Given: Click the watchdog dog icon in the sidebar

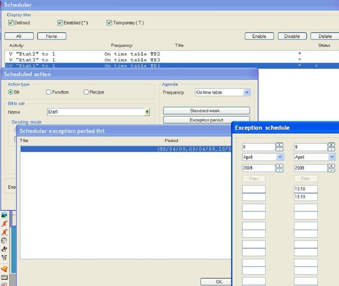Looking at the screenshot, I should tap(4, 248).
